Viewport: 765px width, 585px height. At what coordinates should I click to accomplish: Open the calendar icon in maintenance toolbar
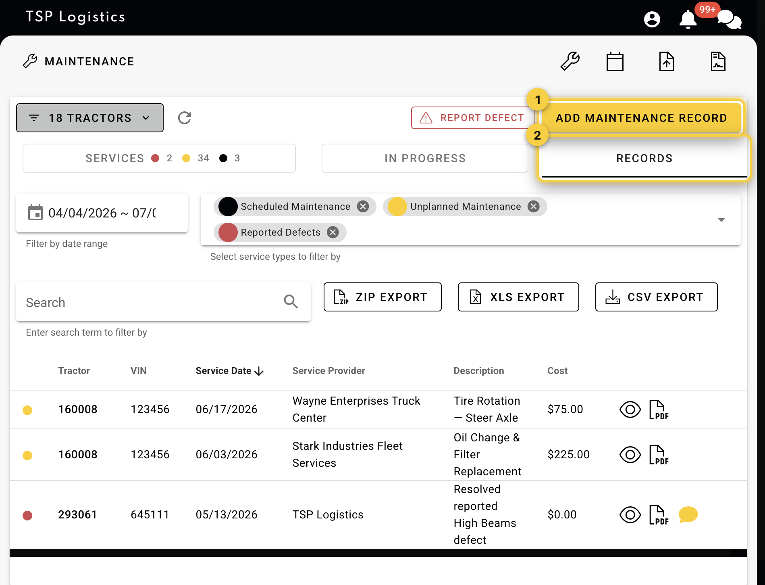pos(615,61)
